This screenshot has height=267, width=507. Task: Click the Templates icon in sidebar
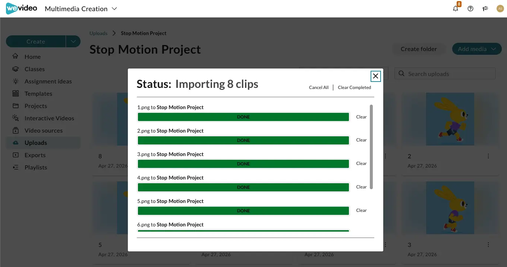tap(15, 93)
